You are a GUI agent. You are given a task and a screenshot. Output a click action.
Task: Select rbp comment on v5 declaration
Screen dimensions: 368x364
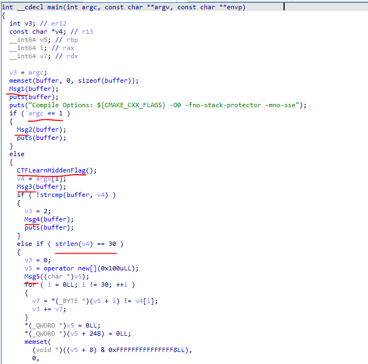pyautogui.click(x=73, y=40)
